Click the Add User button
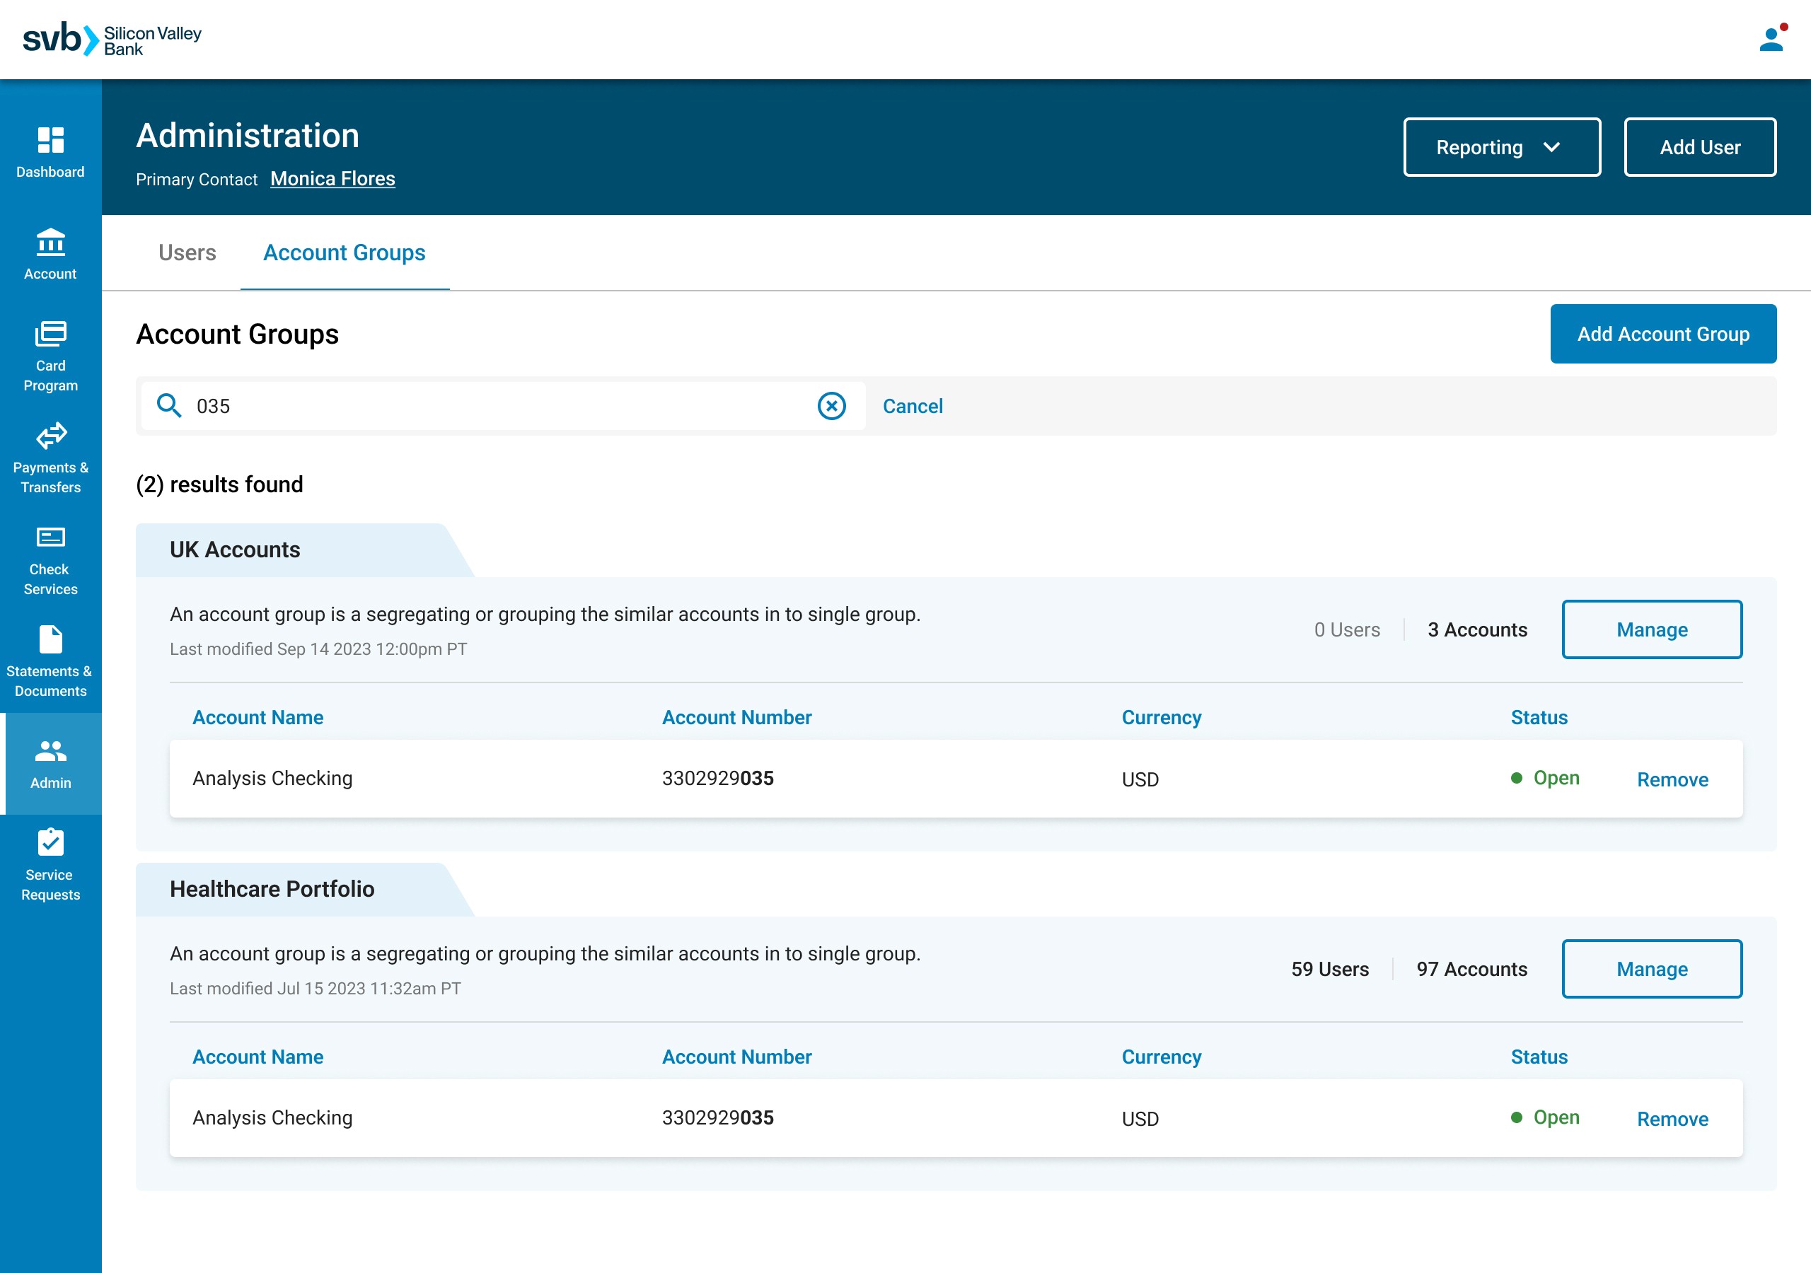The height and width of the screenshot is (1273, 1811). 1699,148
